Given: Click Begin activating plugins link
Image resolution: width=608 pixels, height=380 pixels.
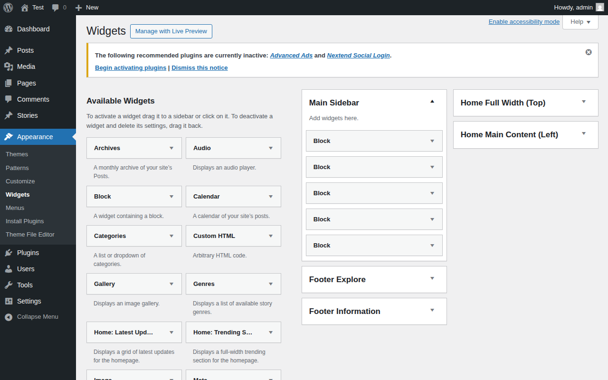Looking at the screenshot, I should coord(131,68).
